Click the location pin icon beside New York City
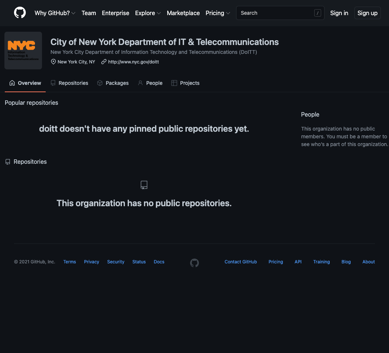The width and height of the screenshot is (389, 353). (x=53, y=62)
